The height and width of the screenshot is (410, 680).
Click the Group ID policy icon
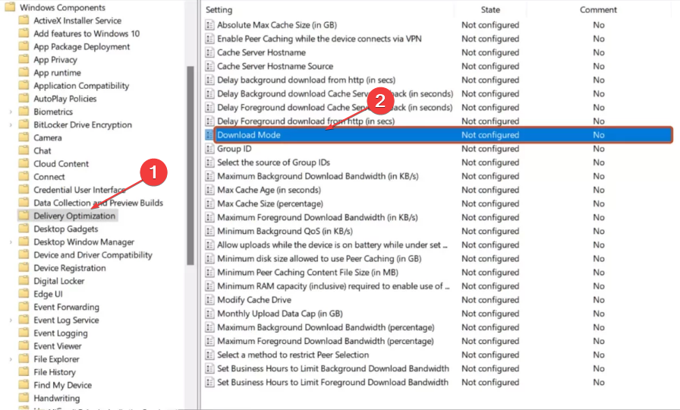209,149
